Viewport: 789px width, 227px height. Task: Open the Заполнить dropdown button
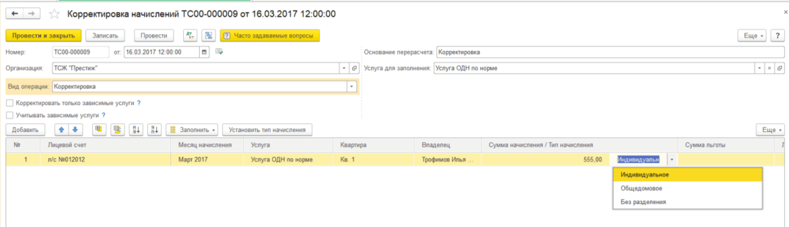tap(192, 129)
